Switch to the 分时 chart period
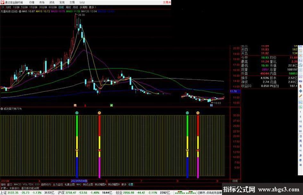303x195 pixels. click(x=8, y=7)
